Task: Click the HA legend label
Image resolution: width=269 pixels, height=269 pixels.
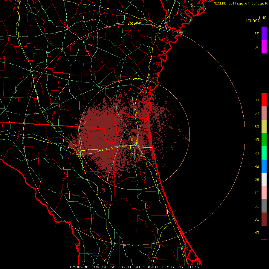Action: pyautogui.click(x=256, y=100)
